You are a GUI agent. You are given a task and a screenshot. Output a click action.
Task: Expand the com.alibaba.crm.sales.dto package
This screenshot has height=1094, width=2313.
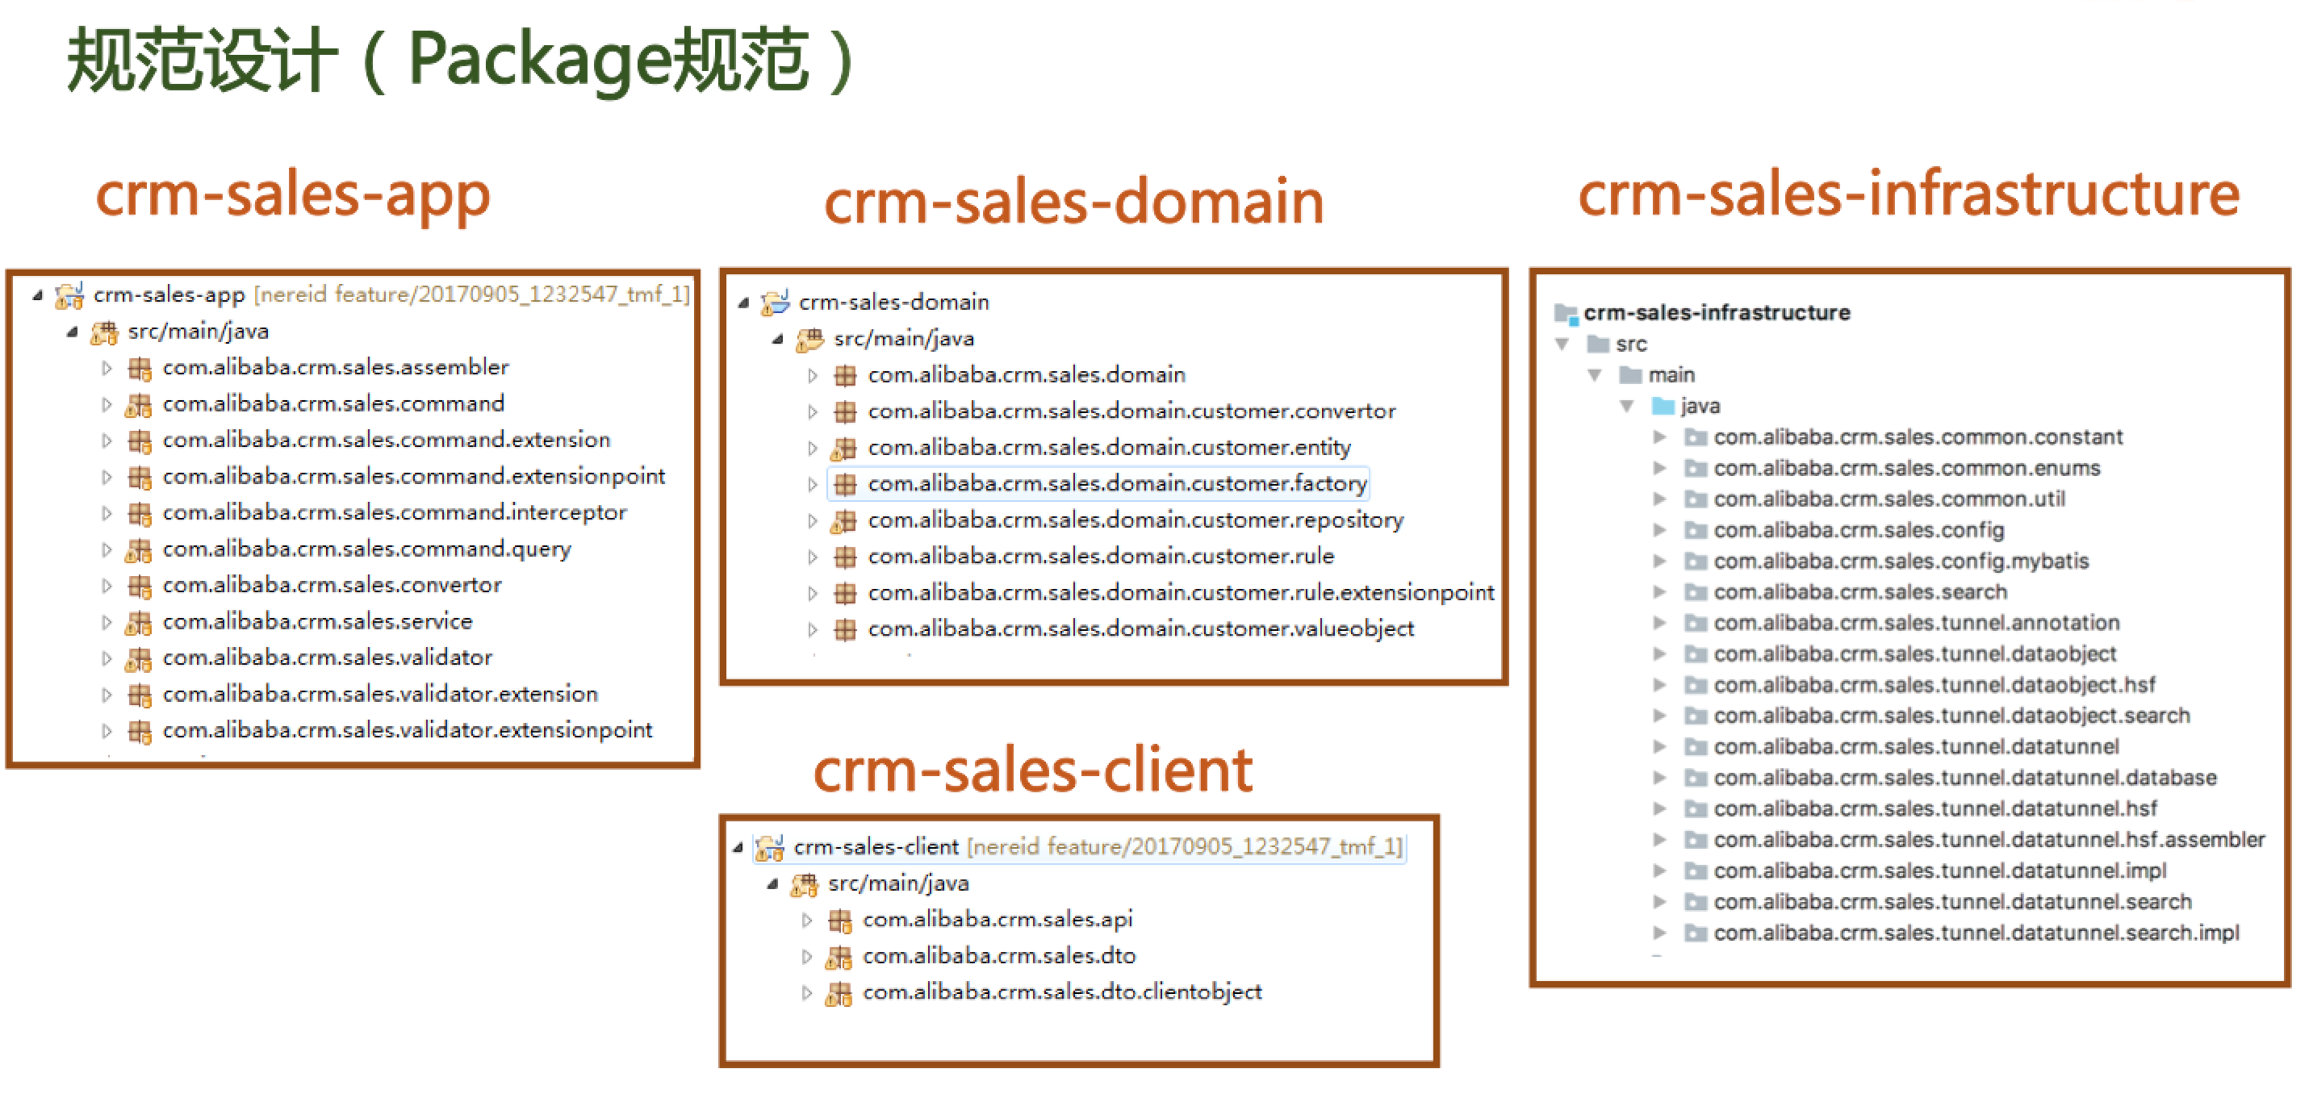tap(806, 957)
